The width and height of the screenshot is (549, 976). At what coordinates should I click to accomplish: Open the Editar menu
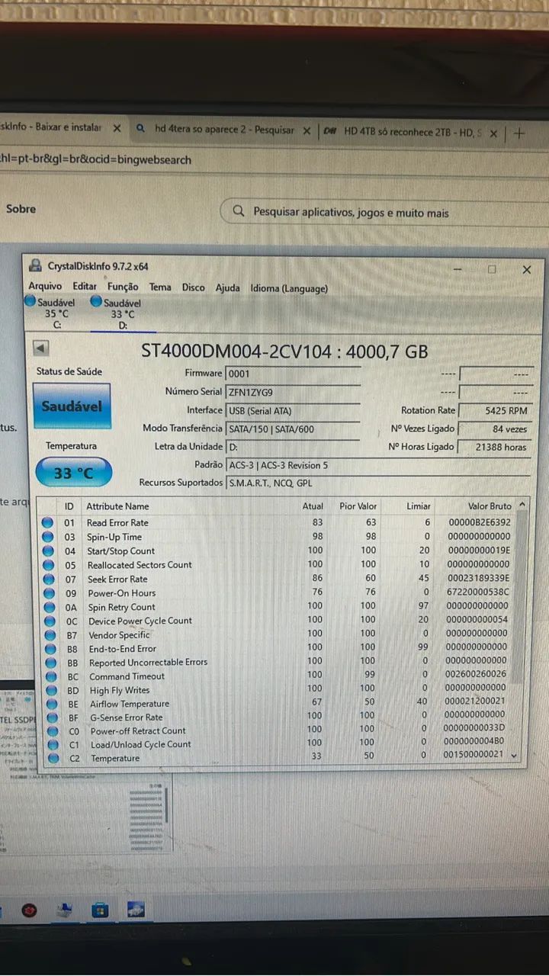coord(85,287)
